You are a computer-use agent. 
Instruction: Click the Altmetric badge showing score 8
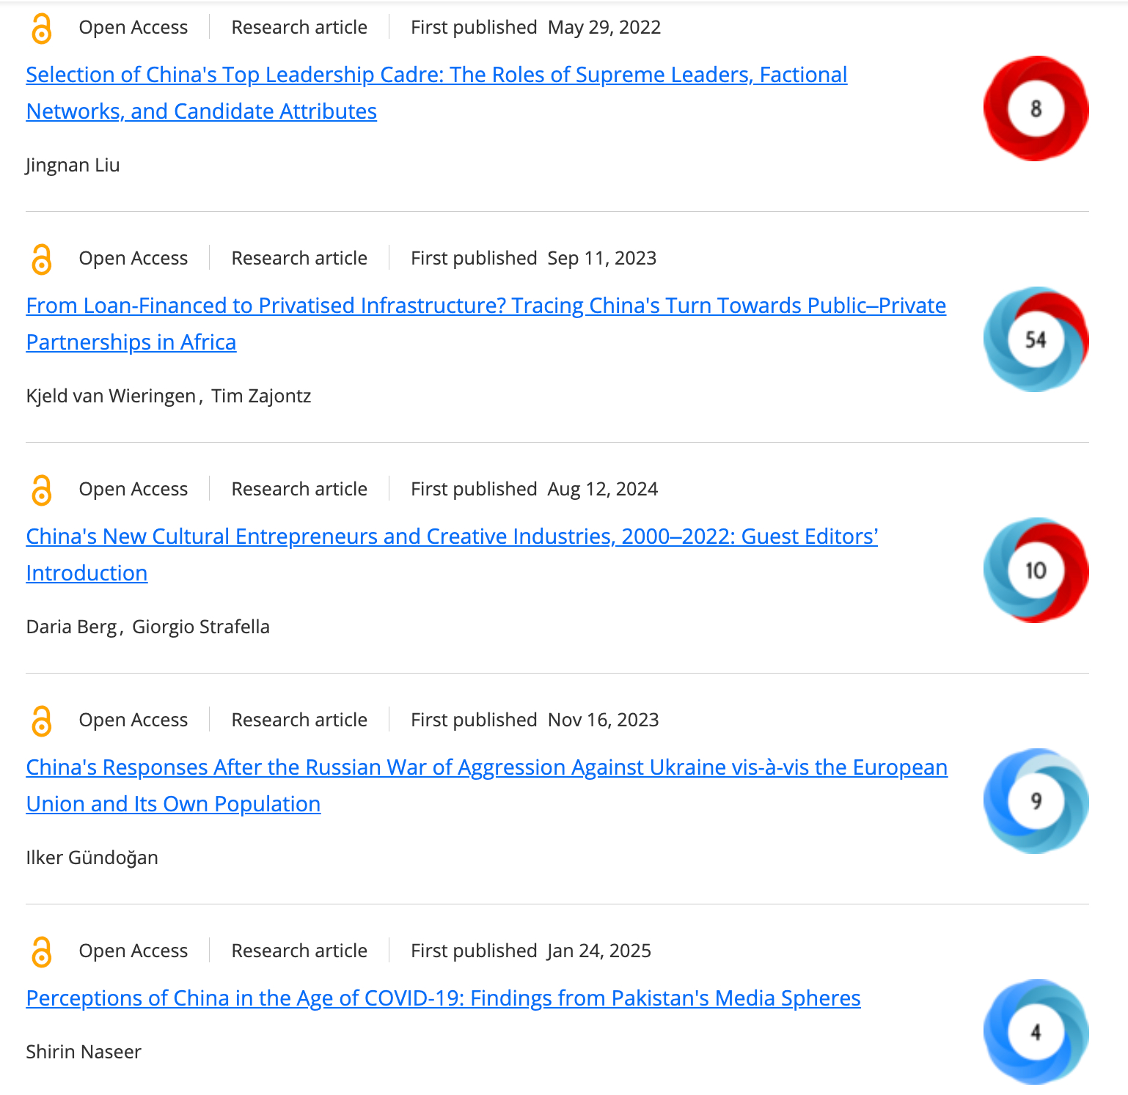(x=1035, y=108)
